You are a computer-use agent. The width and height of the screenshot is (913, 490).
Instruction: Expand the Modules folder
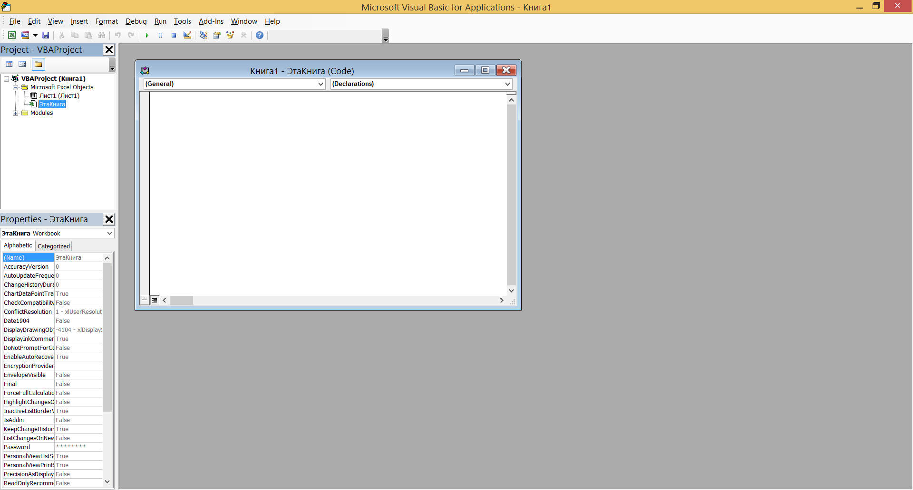click(x=15, y=113)
